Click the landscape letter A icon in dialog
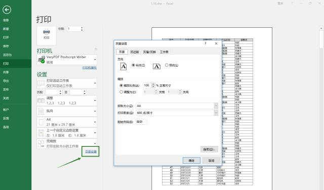Image resolution: width=324 pixels, height=190 pixels. pyautogui.click(x=156, y=66)
